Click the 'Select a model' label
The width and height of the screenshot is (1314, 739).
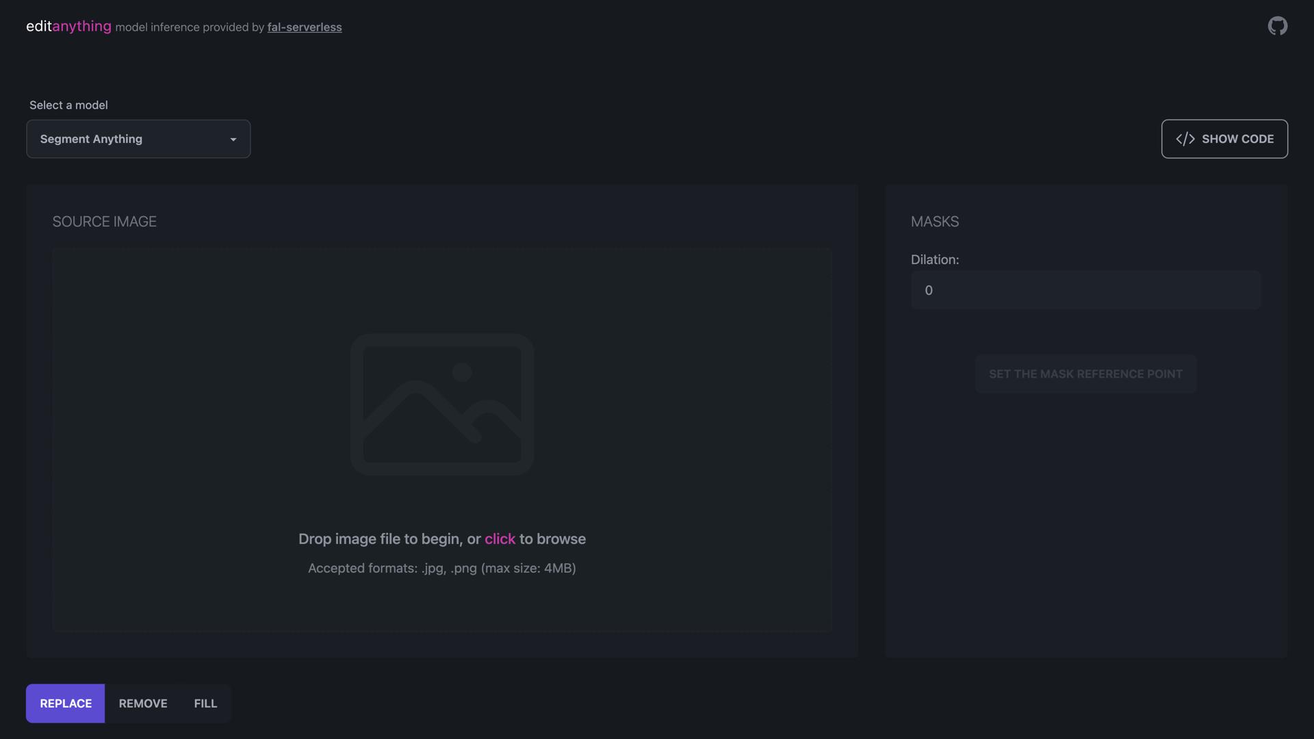pyautogui.click(x=68, y=105)
